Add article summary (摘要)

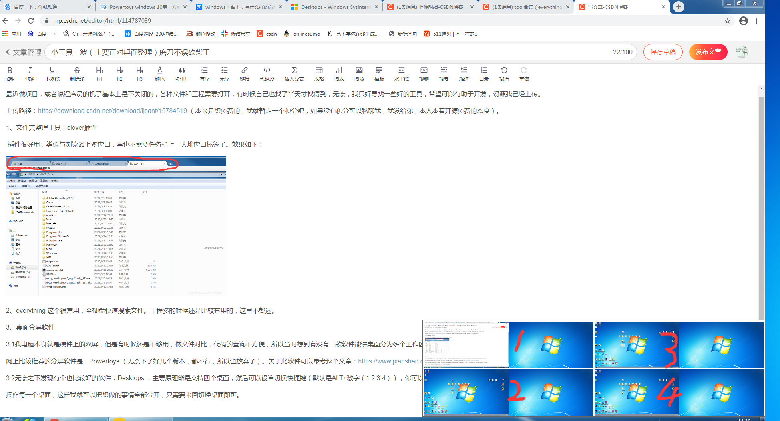(444, 74)
